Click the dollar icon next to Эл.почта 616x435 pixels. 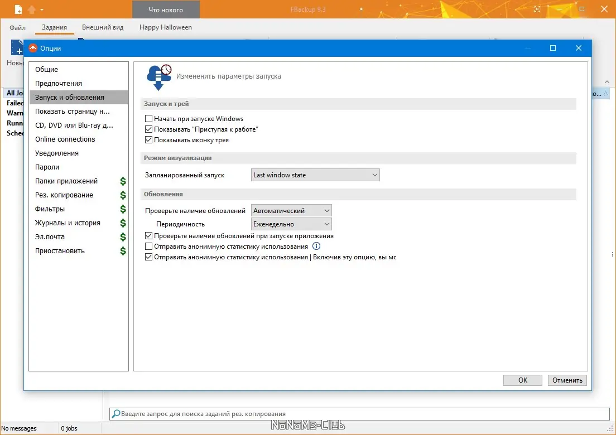click(x=123, y=236)
